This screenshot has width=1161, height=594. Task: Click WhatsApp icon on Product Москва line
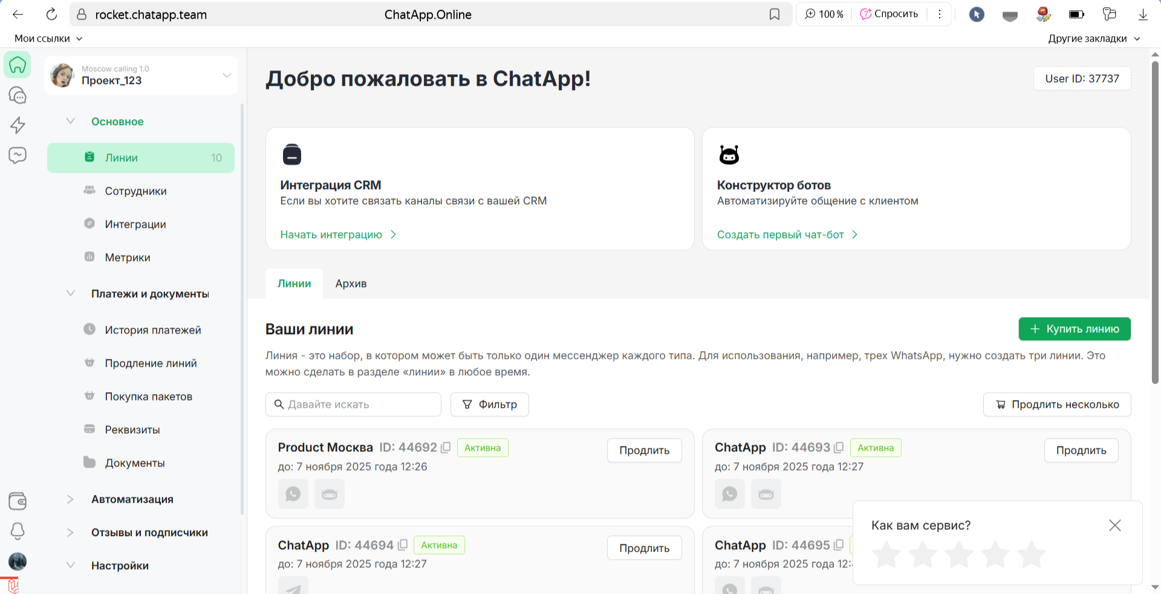[x=293, y=494]
